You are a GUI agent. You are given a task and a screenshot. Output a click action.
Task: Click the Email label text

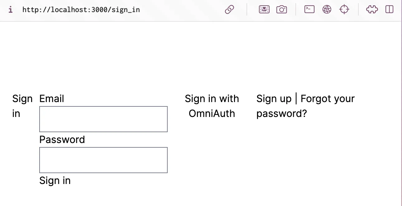(x=52, y=99)
